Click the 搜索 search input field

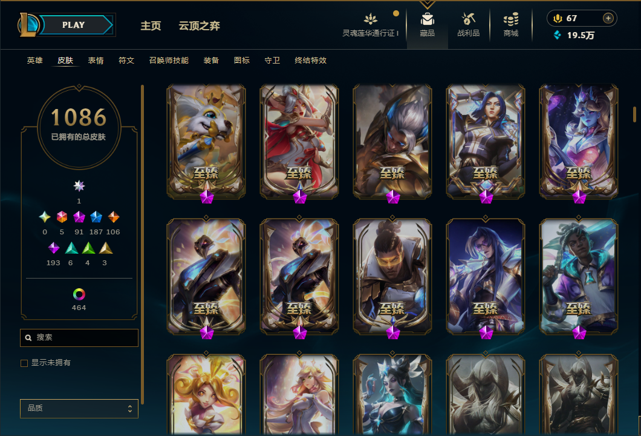coord(79,338)
